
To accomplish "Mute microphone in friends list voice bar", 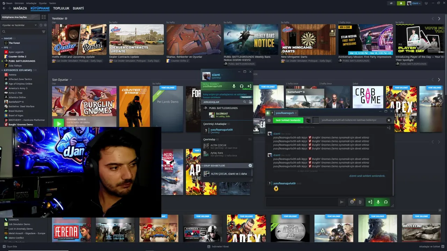I will click(x=234, y=86).
